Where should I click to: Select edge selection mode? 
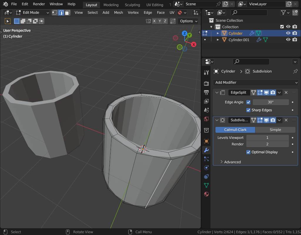pos(61,13)
